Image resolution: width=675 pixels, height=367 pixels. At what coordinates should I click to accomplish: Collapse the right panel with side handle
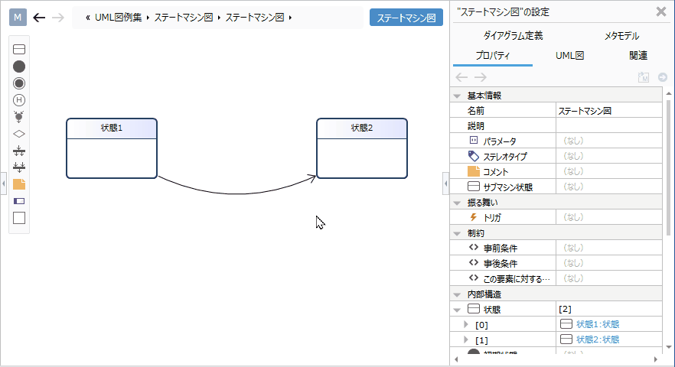coord(445,183)
